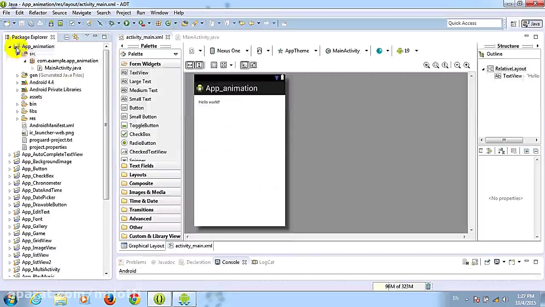This screenshot has width=545, height=307.
Task: Click the Debug bug icon in toolbar
Action: tap(112, 23)
